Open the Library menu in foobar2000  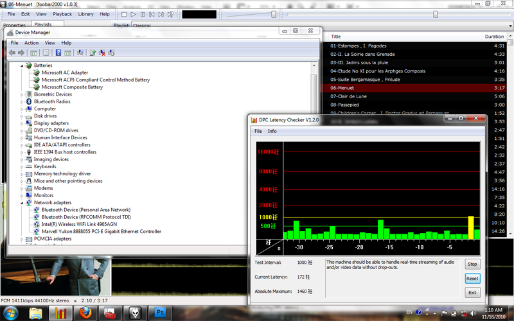point(85,14)
